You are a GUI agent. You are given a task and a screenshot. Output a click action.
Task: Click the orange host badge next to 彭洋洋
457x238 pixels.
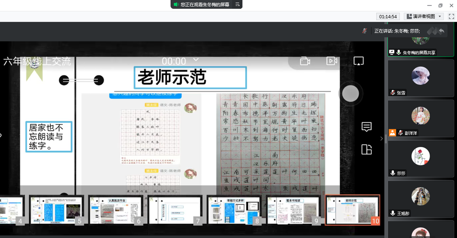[x=392, y=133]
